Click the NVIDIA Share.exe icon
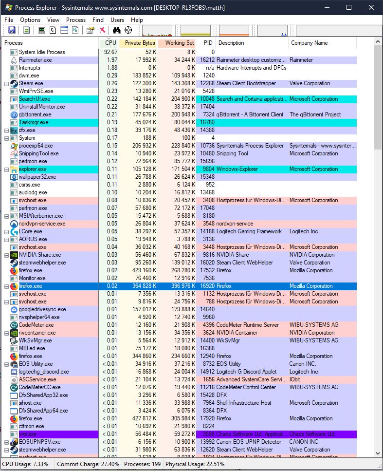383x471 pixels. point(14,255)
